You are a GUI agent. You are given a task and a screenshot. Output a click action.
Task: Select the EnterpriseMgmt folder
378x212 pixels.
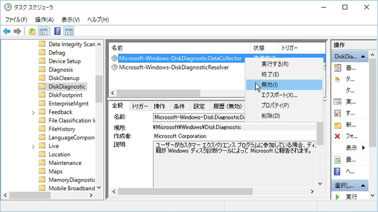pos(69,104)
